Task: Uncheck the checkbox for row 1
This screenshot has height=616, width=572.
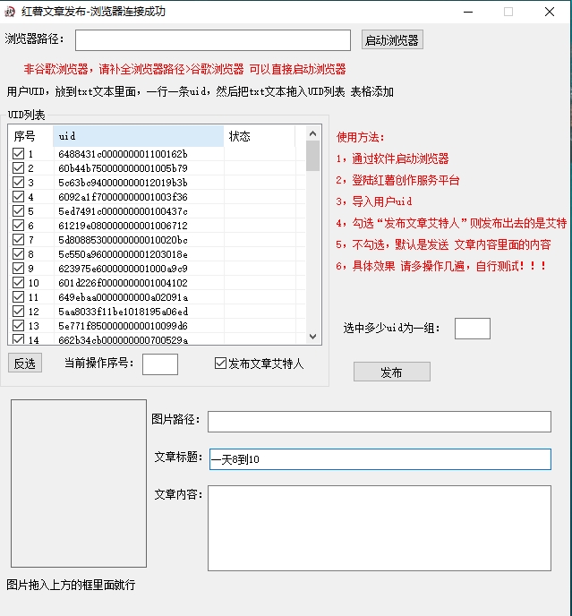Action: pos(19,154)
